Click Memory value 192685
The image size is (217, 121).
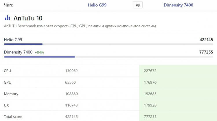pos(150,94)
